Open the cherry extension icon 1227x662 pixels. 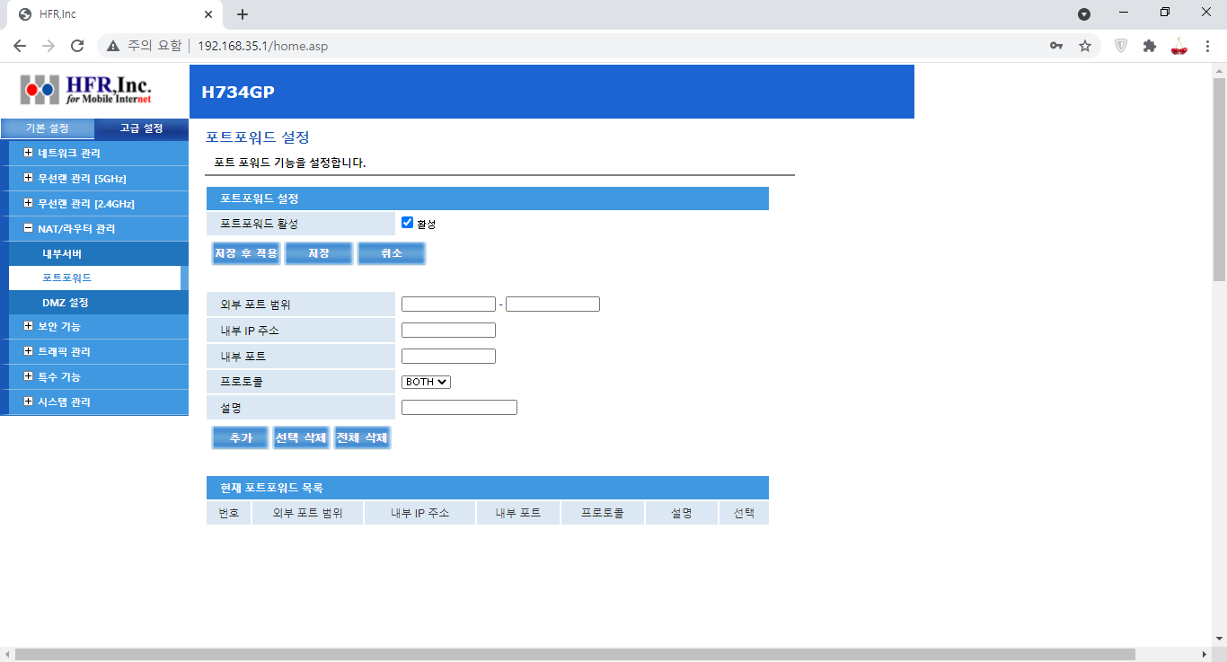1180,45
